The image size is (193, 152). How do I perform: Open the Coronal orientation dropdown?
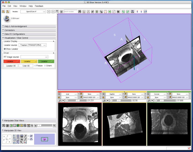159,94
